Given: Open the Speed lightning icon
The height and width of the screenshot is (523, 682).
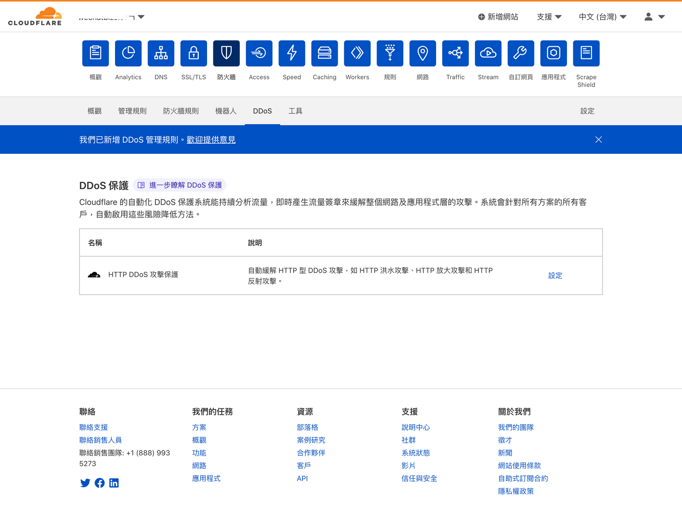Looking at the screenshot, I should (292, 53).
